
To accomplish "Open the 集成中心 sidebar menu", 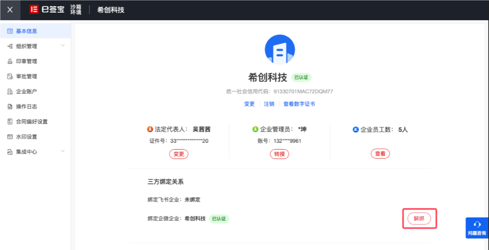I will 35,152.
